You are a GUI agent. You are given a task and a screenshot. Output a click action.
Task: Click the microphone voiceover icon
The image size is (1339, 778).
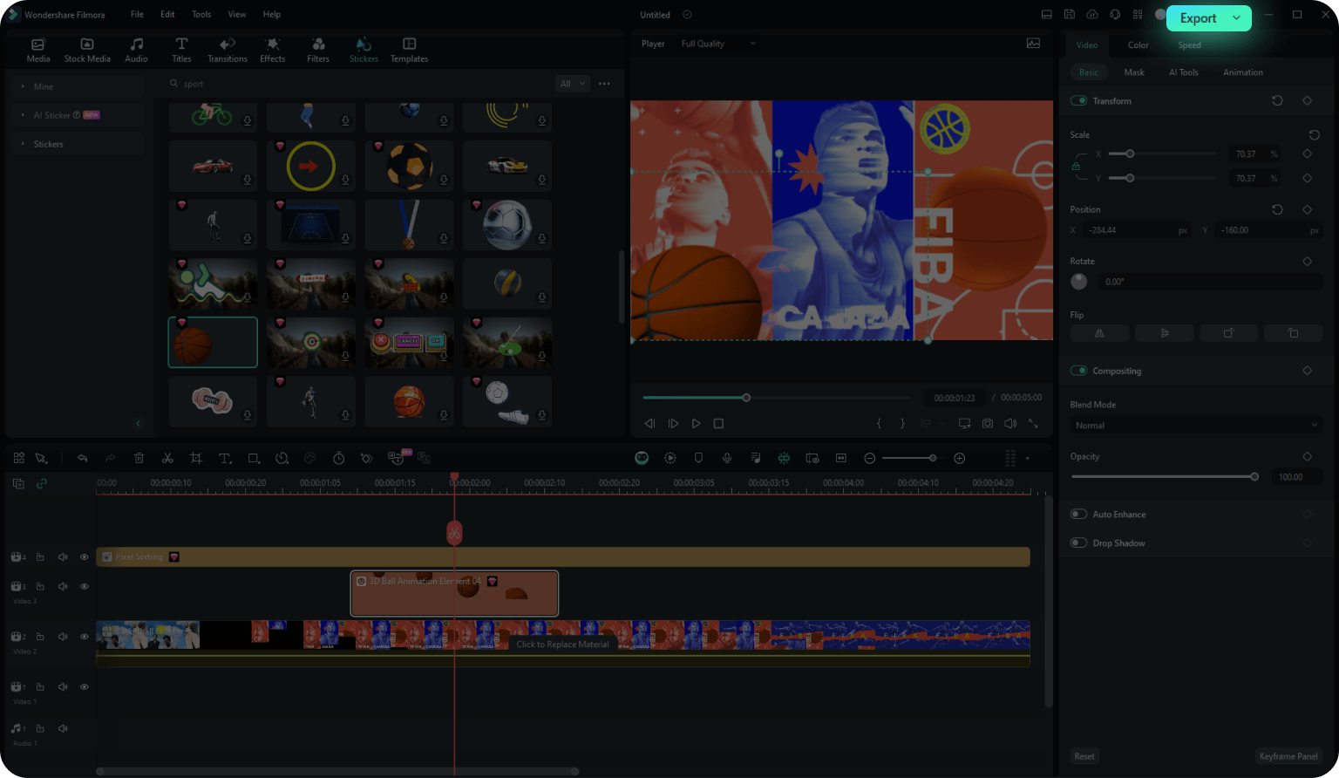click(x=727, y=458)
